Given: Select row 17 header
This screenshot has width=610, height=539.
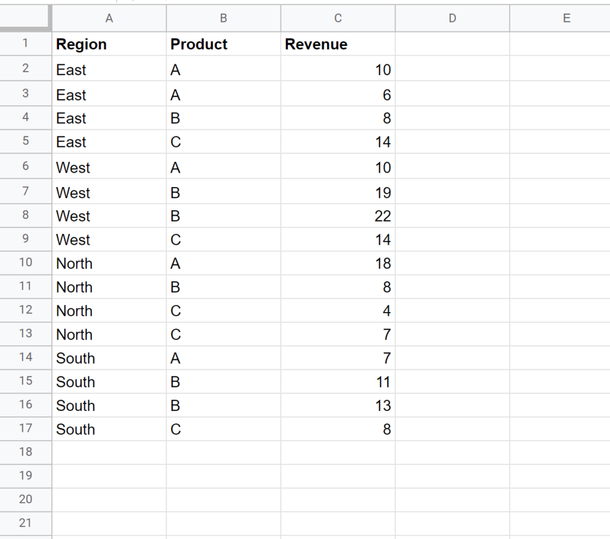Looking at the screenshot, I should (26, 429).
